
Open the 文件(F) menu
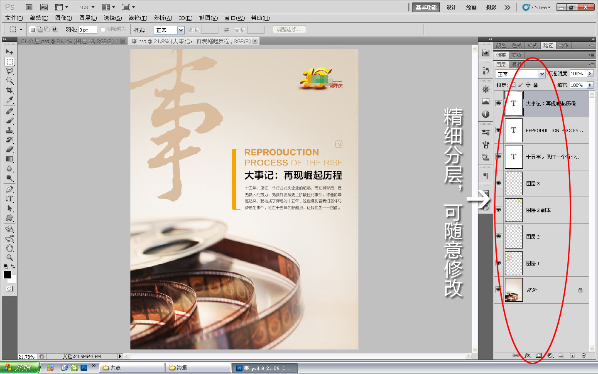coord(14,18)
